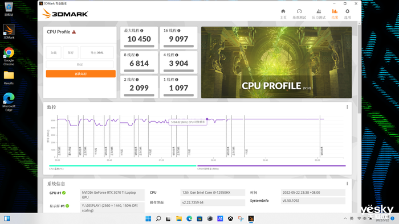Open the Windows Start menu

(148, 218)
